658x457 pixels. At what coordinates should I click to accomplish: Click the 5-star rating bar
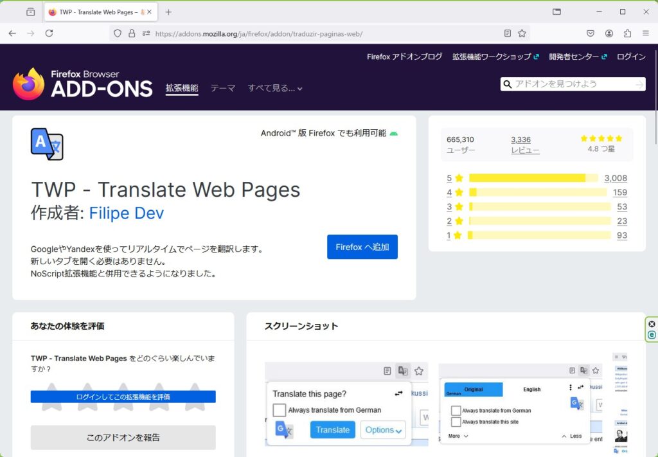(x=533, y=178)
